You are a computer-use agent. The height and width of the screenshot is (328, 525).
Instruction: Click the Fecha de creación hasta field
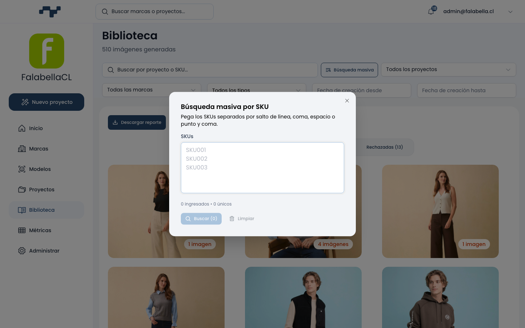pos(467,90)
